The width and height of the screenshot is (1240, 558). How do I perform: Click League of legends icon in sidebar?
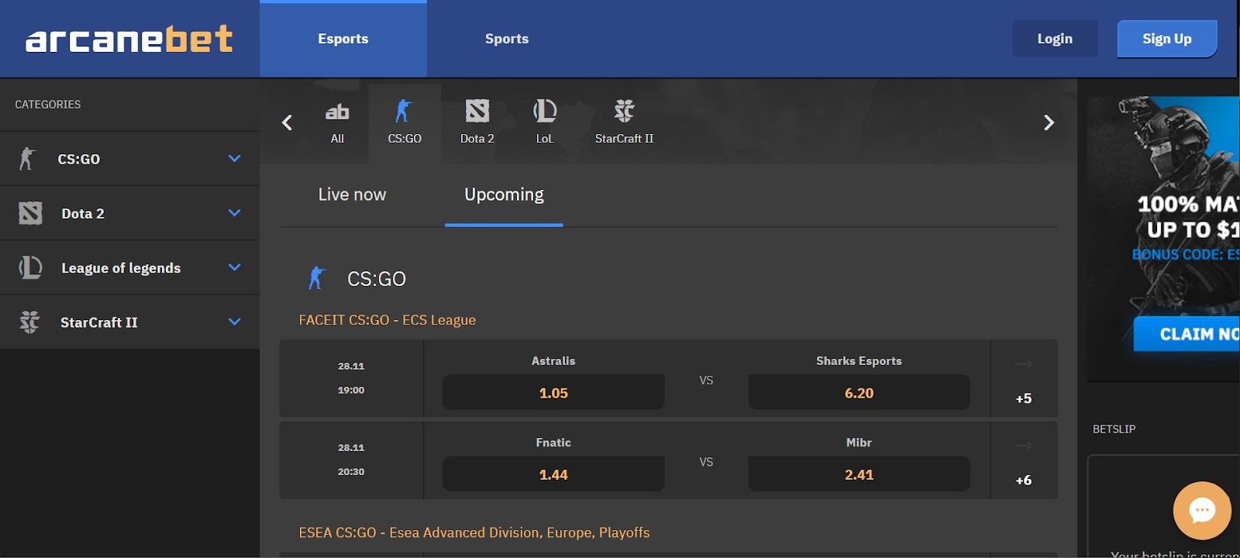click(x=30, y=267)
